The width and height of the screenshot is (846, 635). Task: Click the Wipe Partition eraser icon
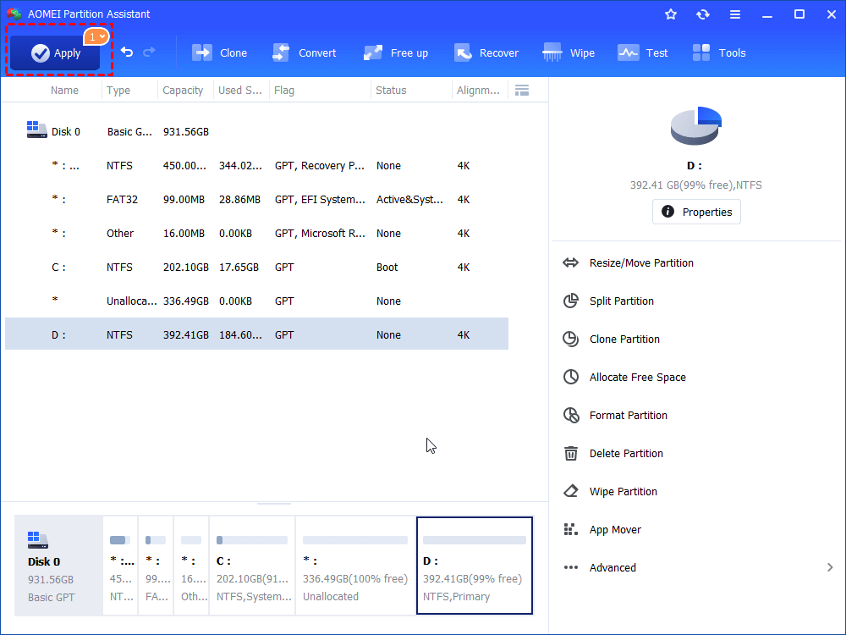(x=570, y=491)
